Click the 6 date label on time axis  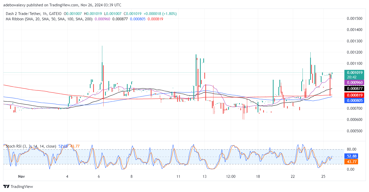99,176
